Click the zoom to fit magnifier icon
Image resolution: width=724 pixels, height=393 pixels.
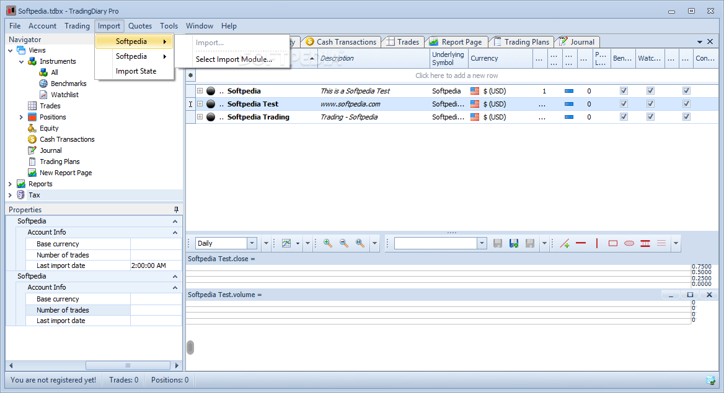point(360,243)
